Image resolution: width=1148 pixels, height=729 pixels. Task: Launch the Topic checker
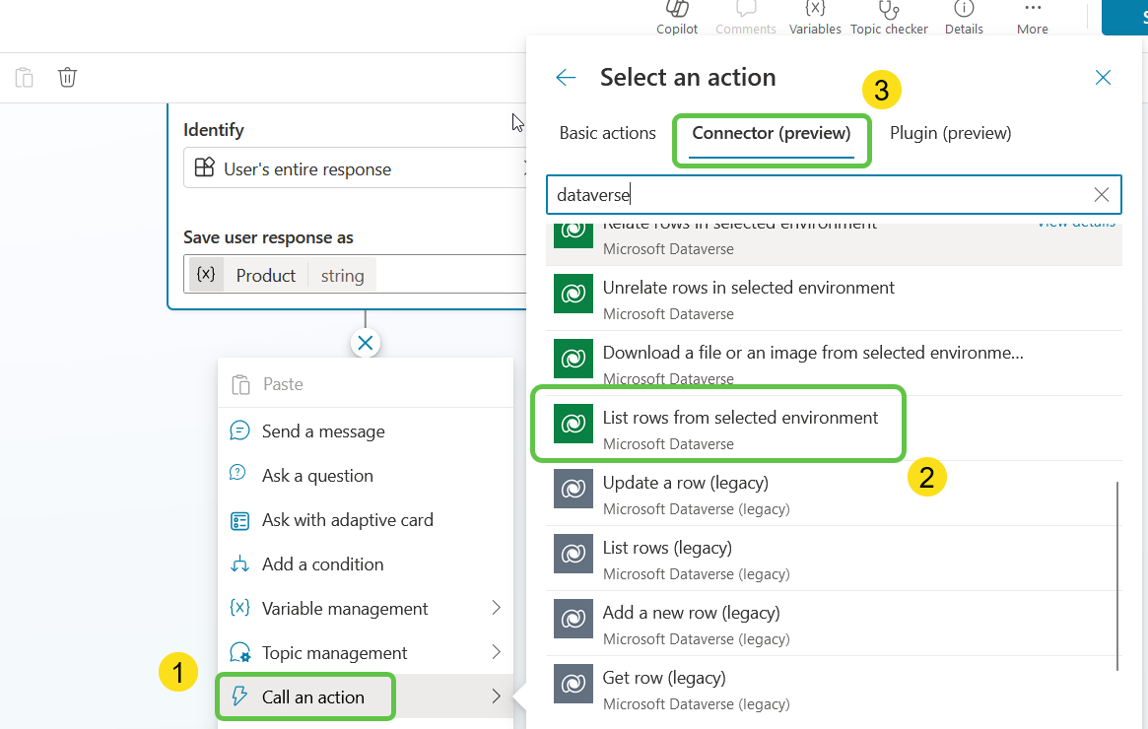pos(889,17)
